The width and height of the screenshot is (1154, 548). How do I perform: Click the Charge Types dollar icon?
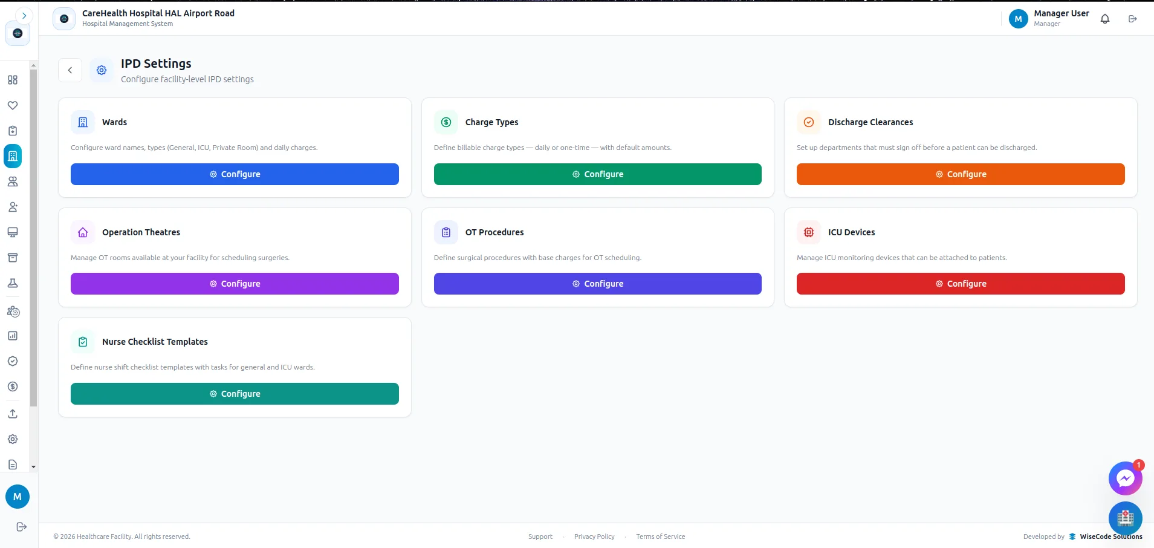446,122
